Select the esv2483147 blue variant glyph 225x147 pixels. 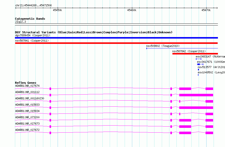coord(199,59)
